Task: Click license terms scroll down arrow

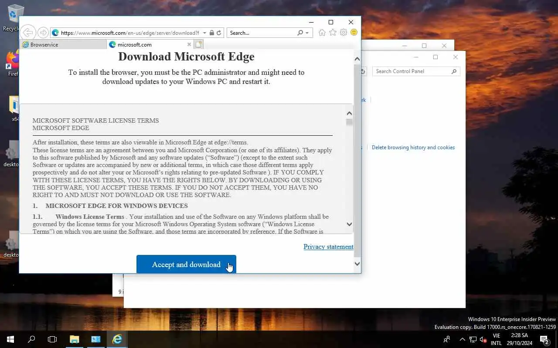Action: tap(349, 224)
